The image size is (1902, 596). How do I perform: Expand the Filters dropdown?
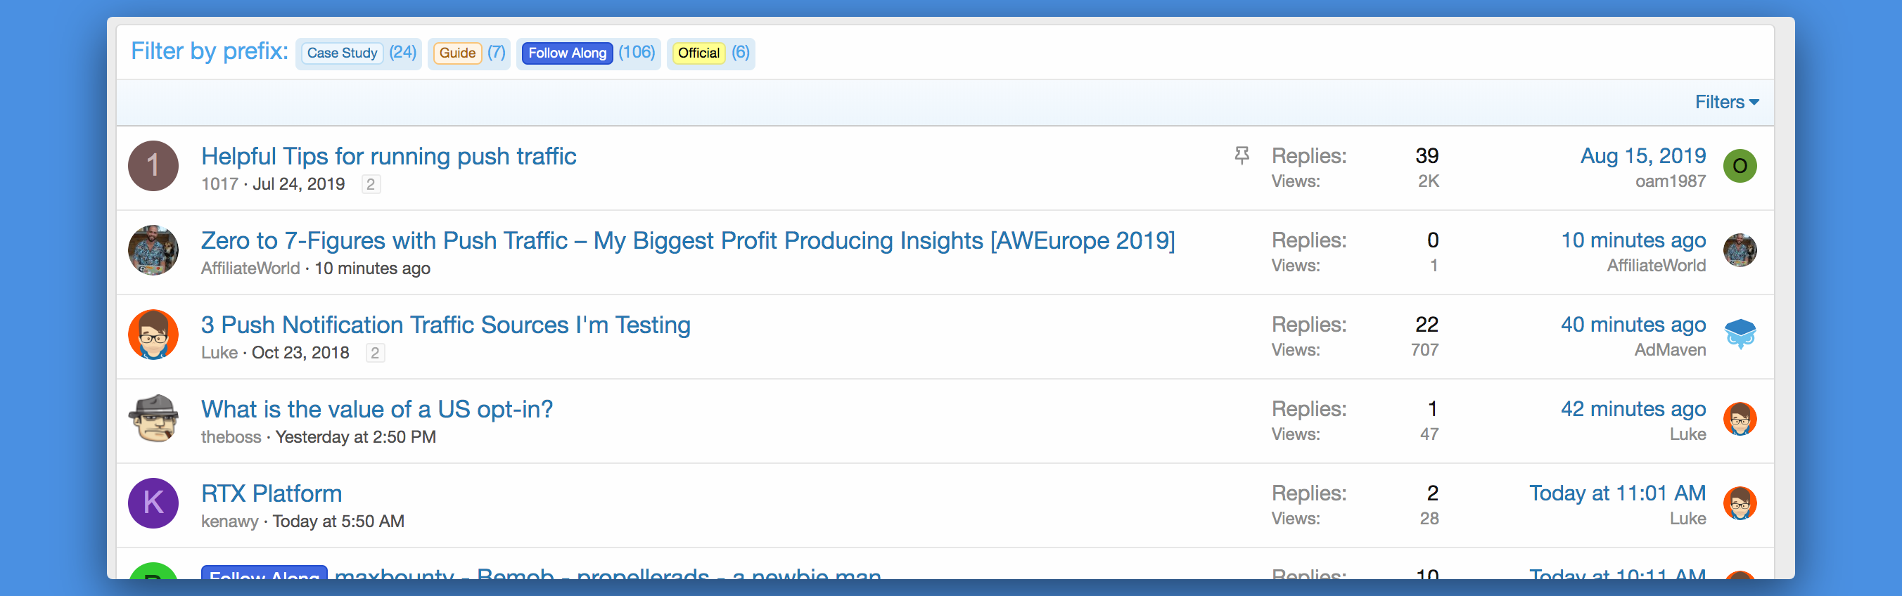click(x=1726, y=102)
